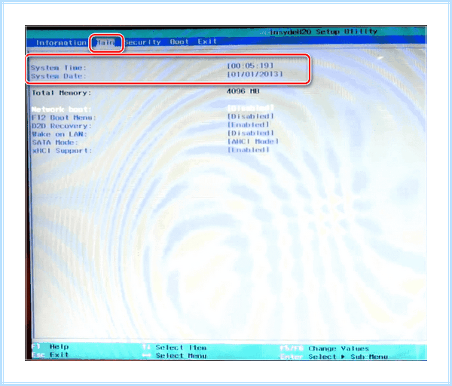Select the Main tab
Screen dimensions: 452x386
[x=105, y=42]
